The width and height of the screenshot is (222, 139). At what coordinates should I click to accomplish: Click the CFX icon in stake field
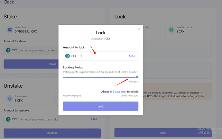click(9, 50)
